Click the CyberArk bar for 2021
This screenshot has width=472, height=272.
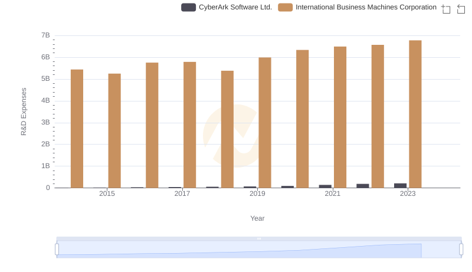(325, 186)
